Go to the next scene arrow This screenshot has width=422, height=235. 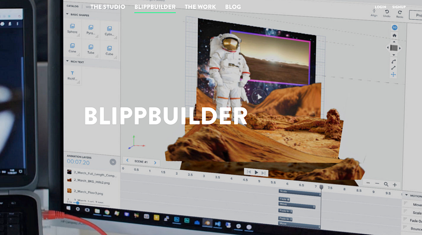pos(155,162)
